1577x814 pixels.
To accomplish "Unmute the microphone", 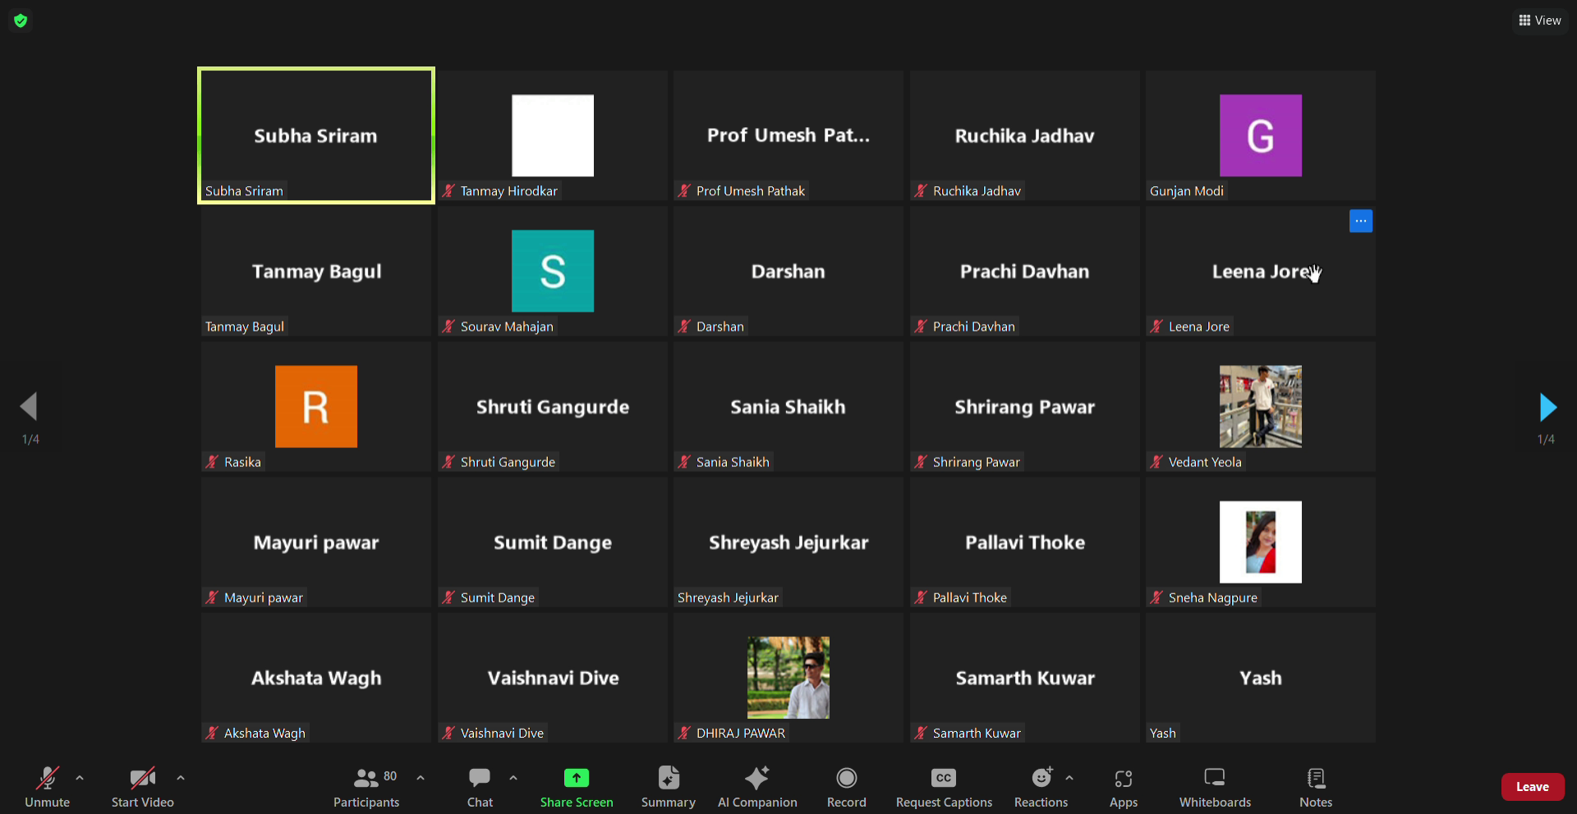I will coord(47,787).
